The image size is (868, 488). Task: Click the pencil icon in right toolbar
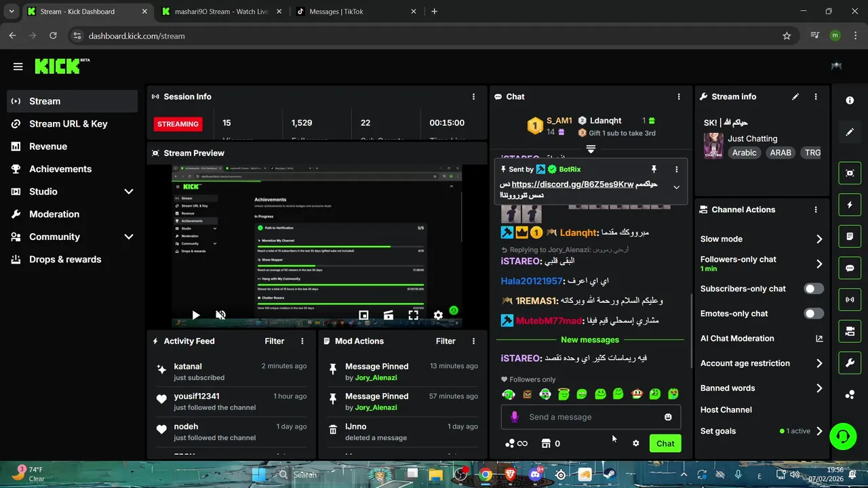pos(850,132)
